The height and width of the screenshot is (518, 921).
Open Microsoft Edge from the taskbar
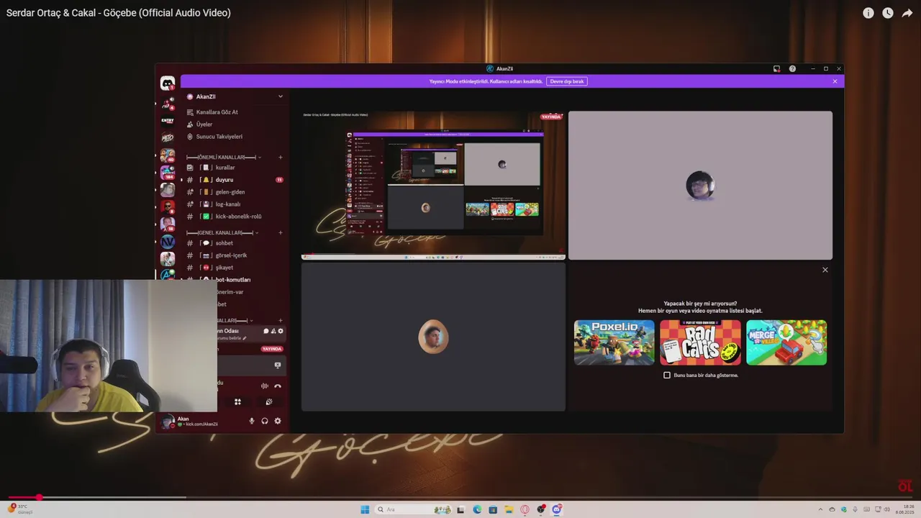(477, 509)
